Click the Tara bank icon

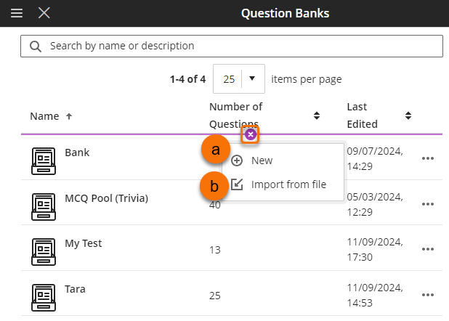click(x=44, y=296)
